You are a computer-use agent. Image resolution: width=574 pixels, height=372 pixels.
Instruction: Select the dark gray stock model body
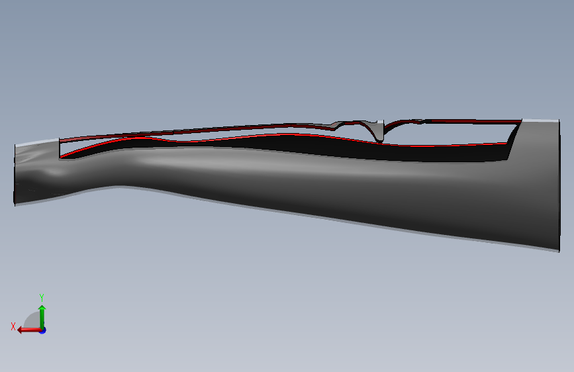287,185
